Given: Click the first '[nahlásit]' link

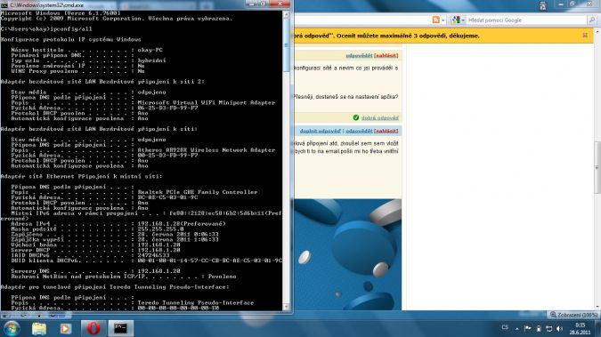Looking at the screenshot, I should (386, 55).
